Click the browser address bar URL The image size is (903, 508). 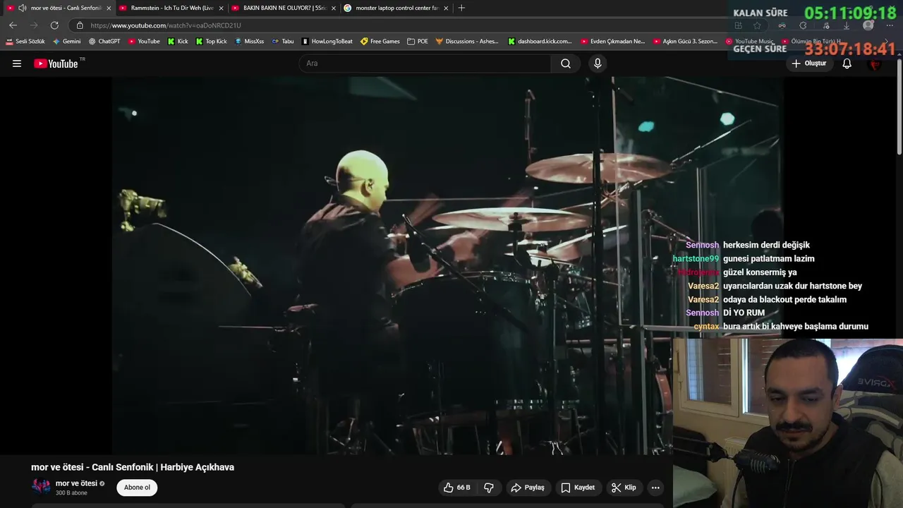(165, 25)
